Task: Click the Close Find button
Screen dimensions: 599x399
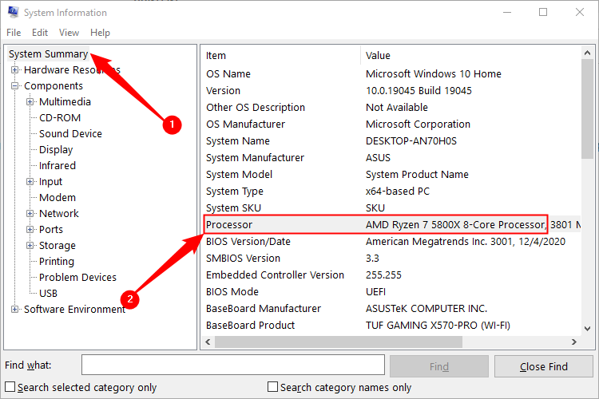Action: pyautogui.click(x=544, y=366)
